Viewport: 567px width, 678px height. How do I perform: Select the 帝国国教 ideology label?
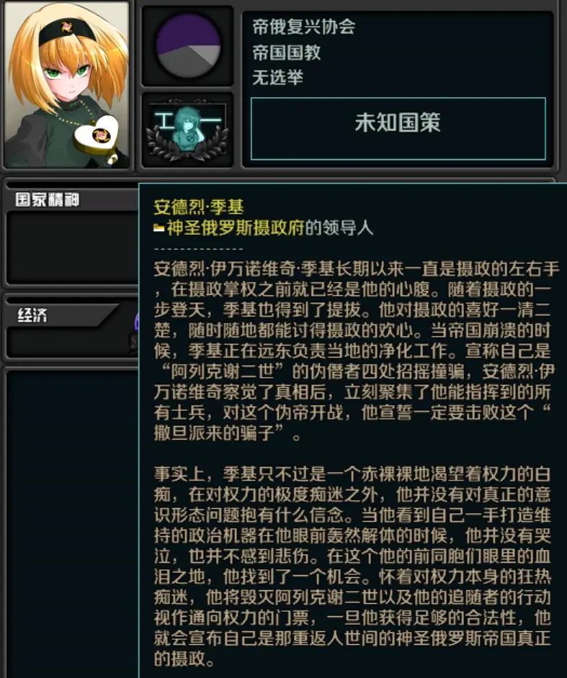(286, 53)
